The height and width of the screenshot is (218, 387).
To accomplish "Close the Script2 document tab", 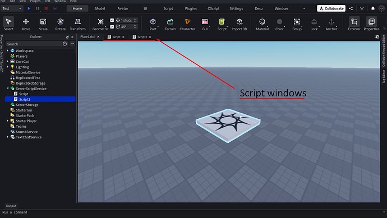I will click(x=150, y=37).
